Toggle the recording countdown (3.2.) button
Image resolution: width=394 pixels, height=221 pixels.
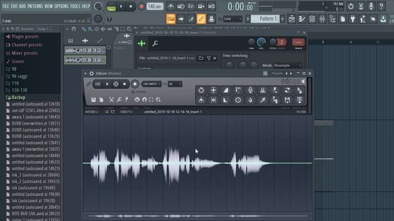(x=191, y=6)
